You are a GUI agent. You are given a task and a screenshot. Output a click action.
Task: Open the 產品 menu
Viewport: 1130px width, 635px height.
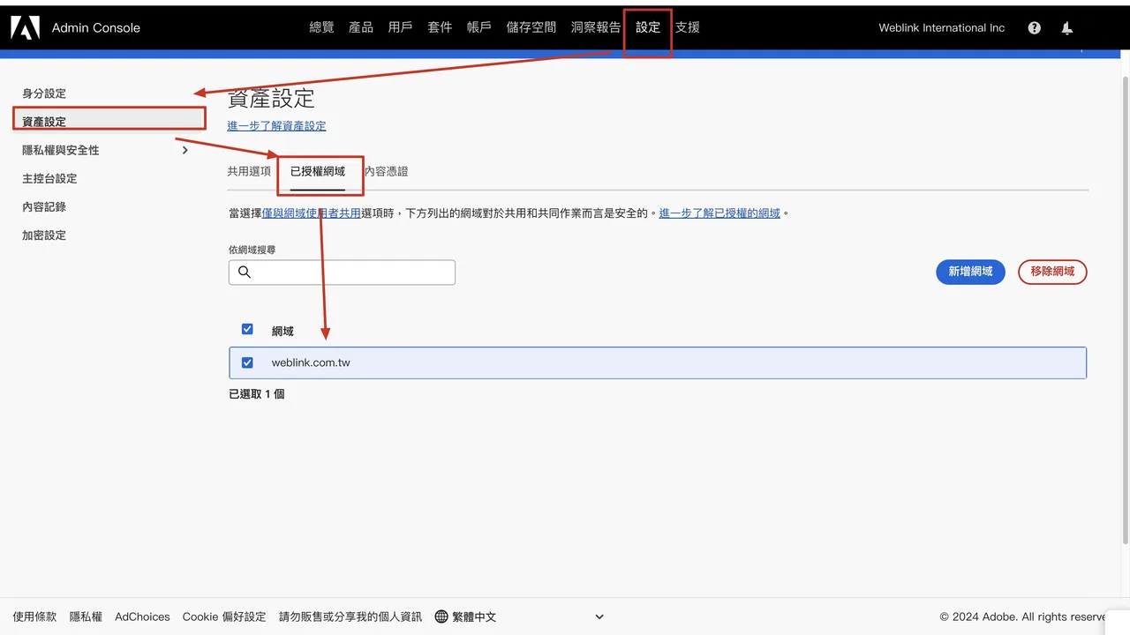click(361, 27)
